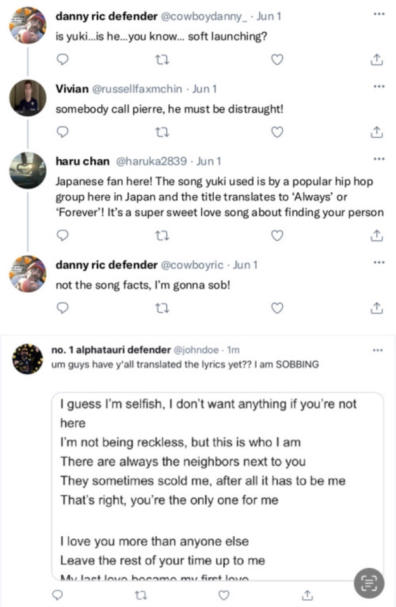
Task: Retweet the translated lyrics tweet
Action: pyautogui.click(x=140, y=595)
